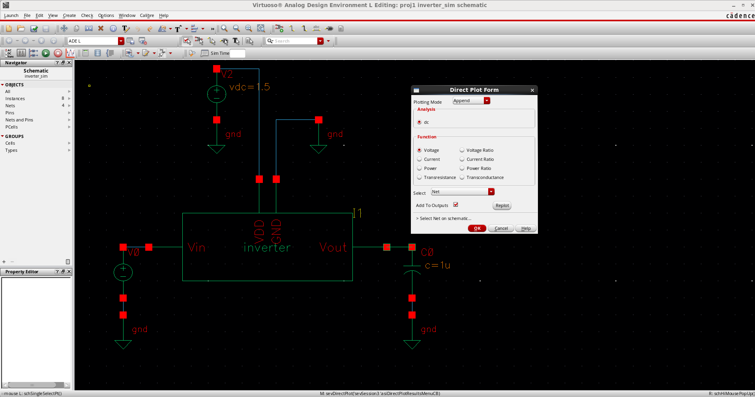This screenshot has height=397, width=755.
Task: Click the Create Instance toolbar icon
Action: click(279, 28)
